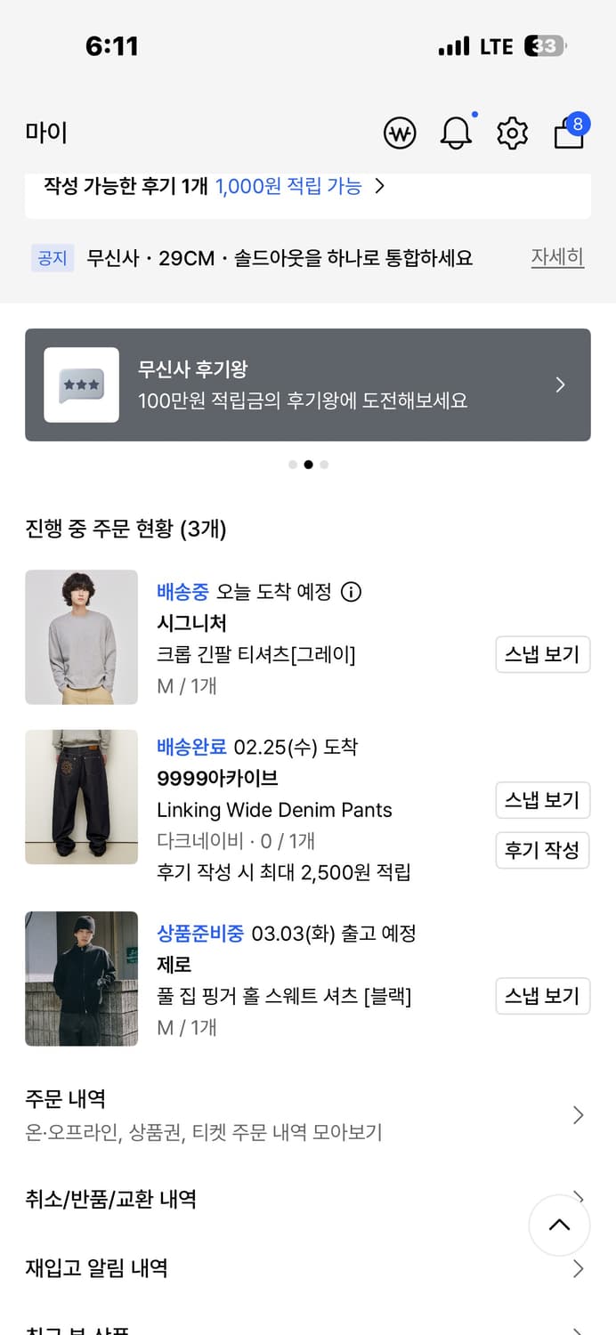
Task: Click 스냅 보기 for the 시그니처 order
Action: [x=543, y=654]
